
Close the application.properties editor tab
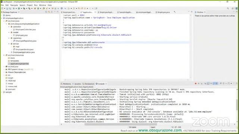[x=95, y=12]
